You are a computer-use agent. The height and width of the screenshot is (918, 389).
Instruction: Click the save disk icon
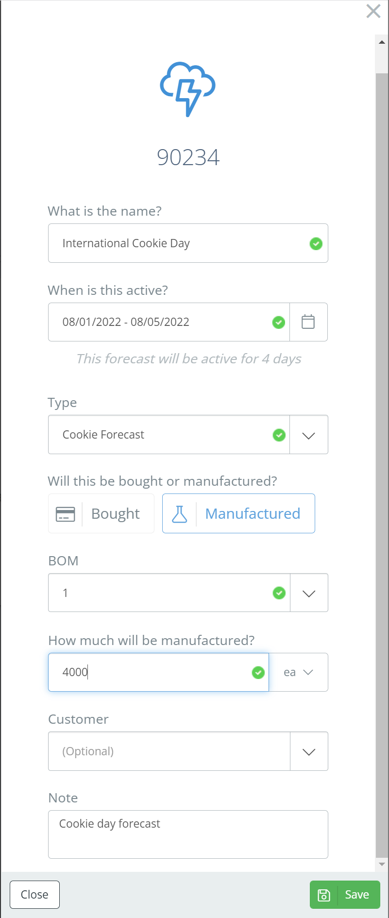pos(324,895)
